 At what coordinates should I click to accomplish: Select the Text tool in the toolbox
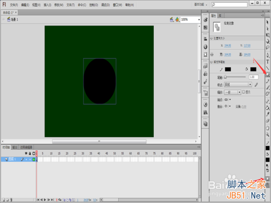tap(268, 62)
